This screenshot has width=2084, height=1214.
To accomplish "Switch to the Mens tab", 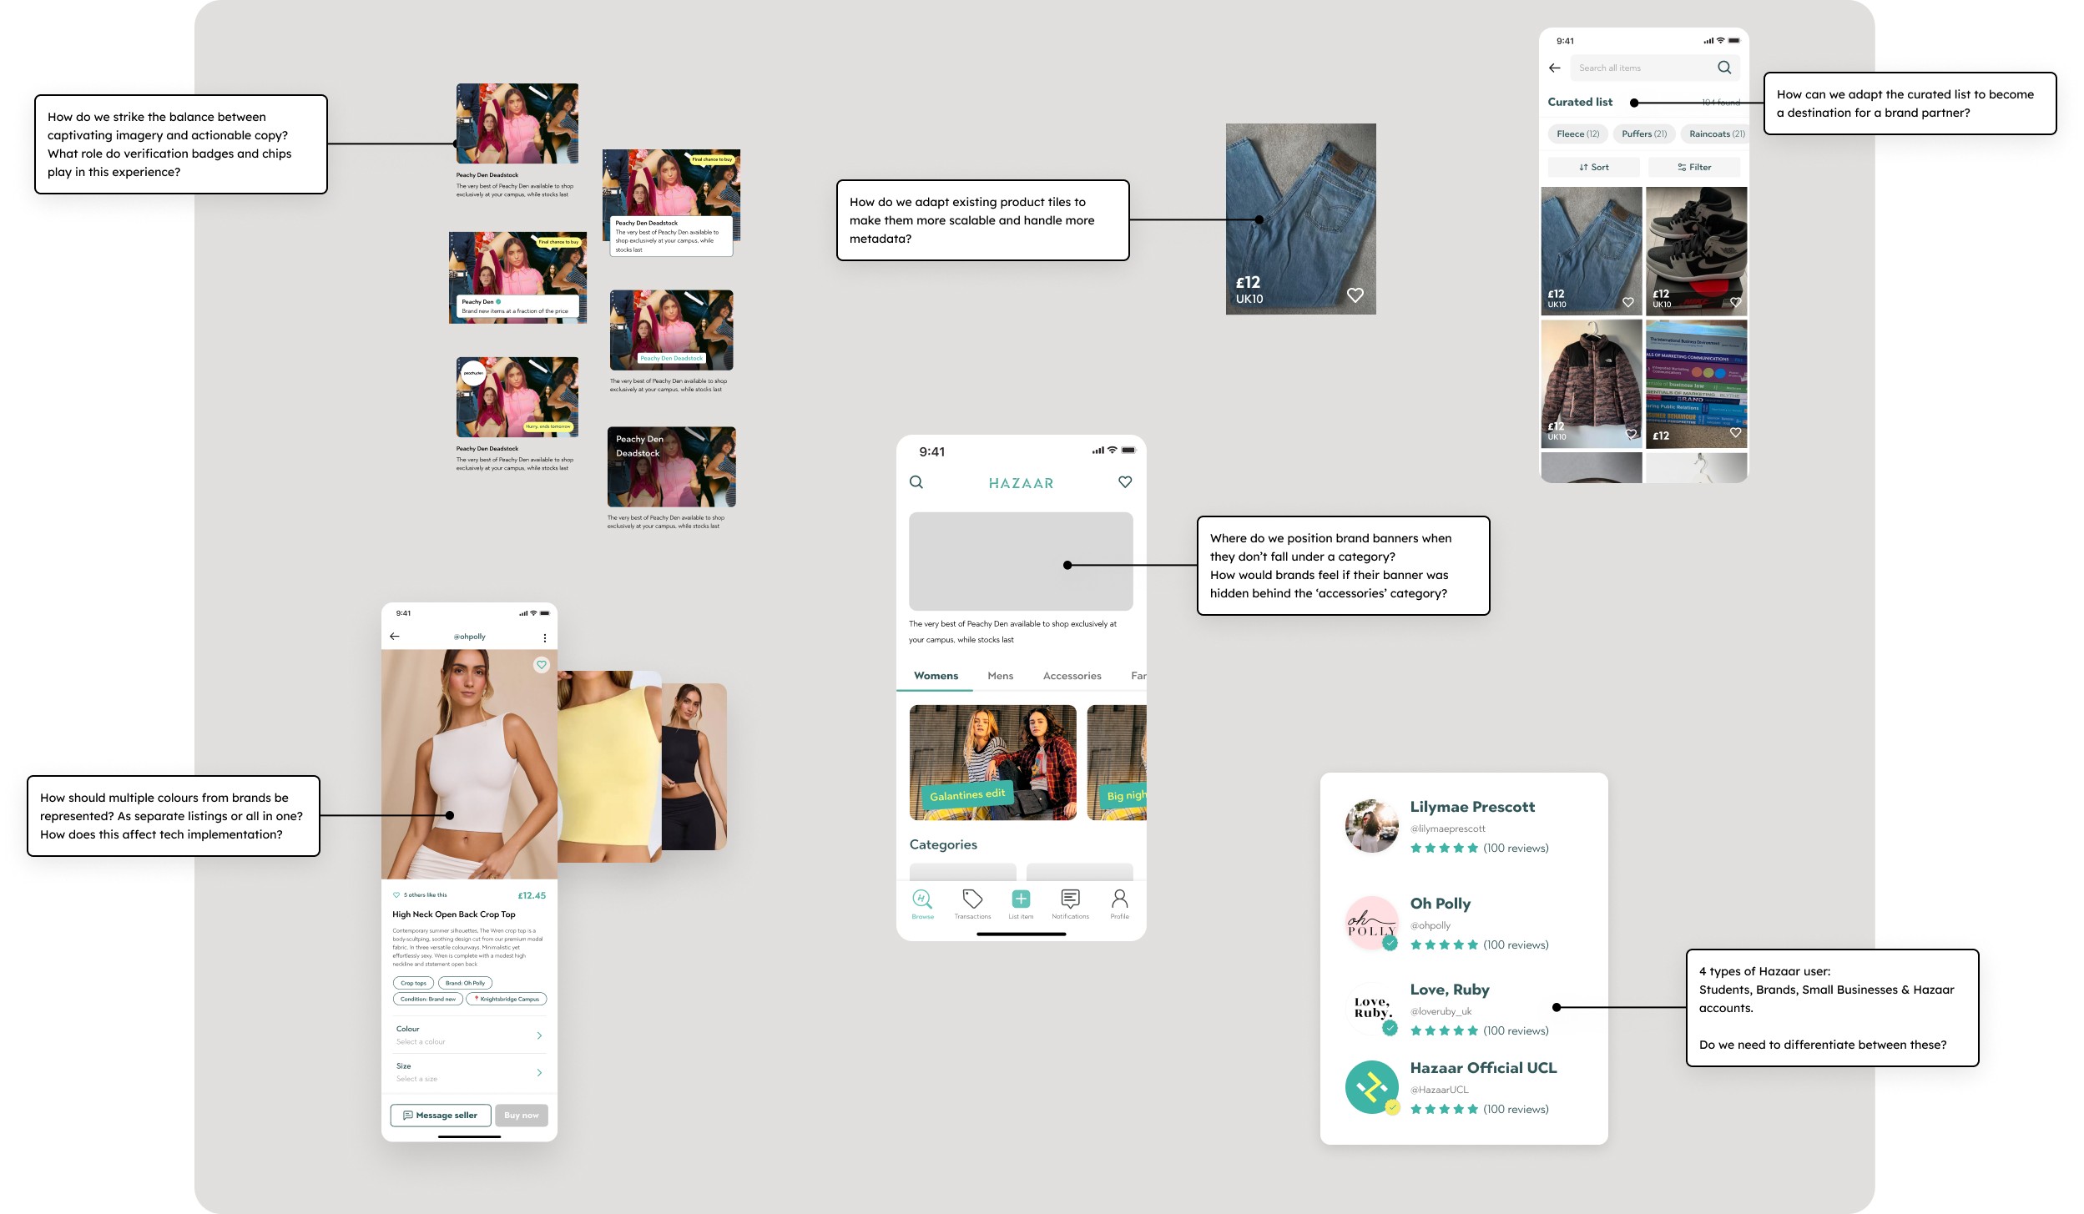I will 1000,676.
